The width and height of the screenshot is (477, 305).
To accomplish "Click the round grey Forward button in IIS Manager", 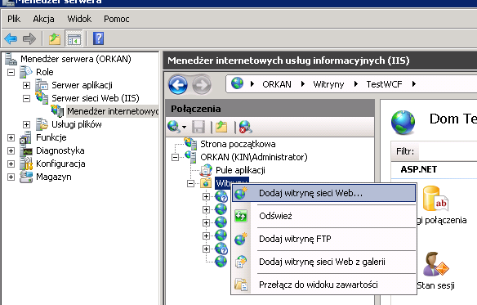I will click(x=202, y=84).
